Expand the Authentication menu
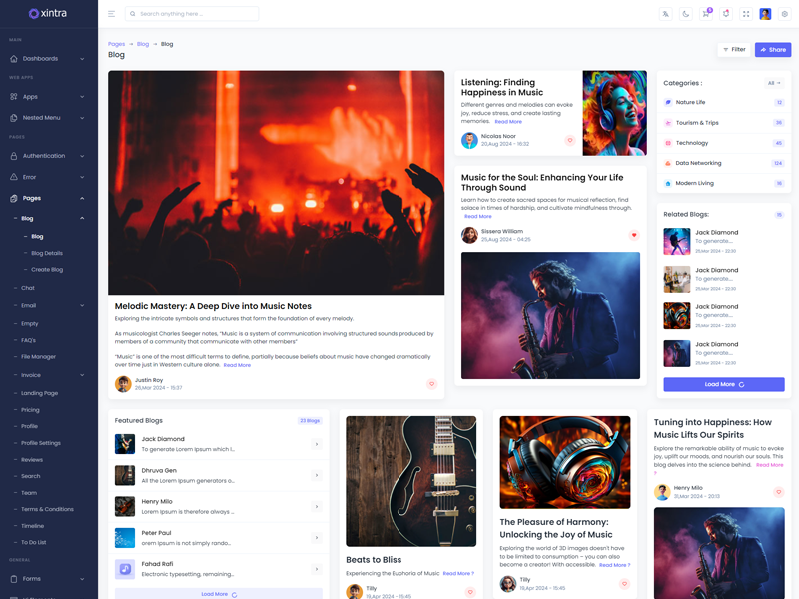This screenshot has height=599, width=799. 48,156
